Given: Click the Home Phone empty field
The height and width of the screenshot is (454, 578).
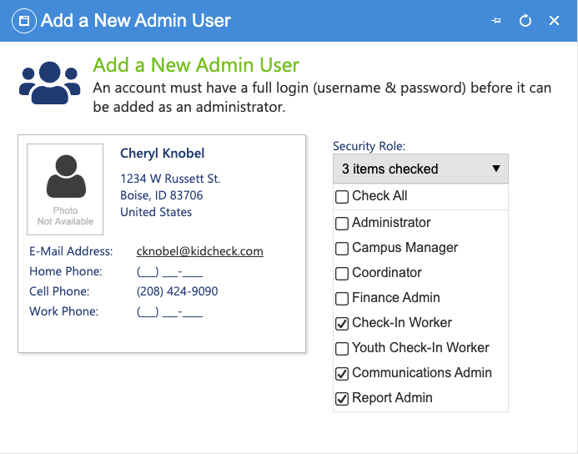Looking at the screenshot, I should [169, 271].
